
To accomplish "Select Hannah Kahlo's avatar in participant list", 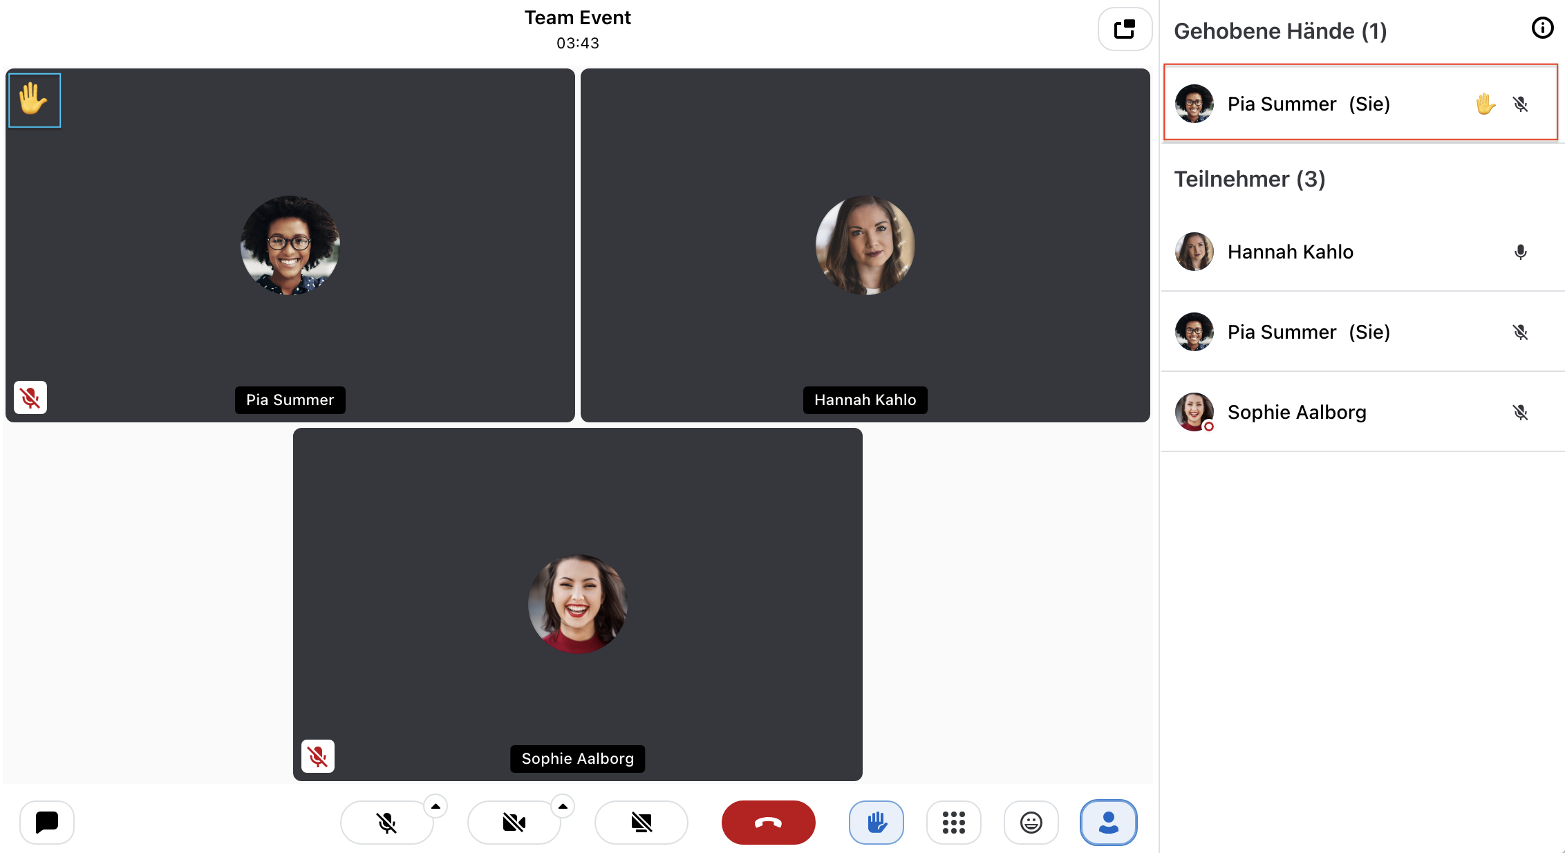I will 1194,252.
